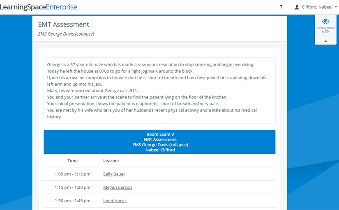Click the Learner column header
Screen dimensions: 339x210
coord(111,160)
